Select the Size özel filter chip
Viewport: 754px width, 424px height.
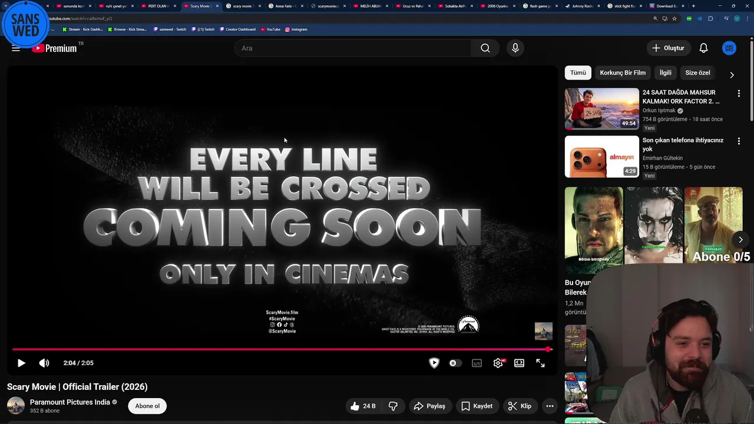[x=697, y=72]
